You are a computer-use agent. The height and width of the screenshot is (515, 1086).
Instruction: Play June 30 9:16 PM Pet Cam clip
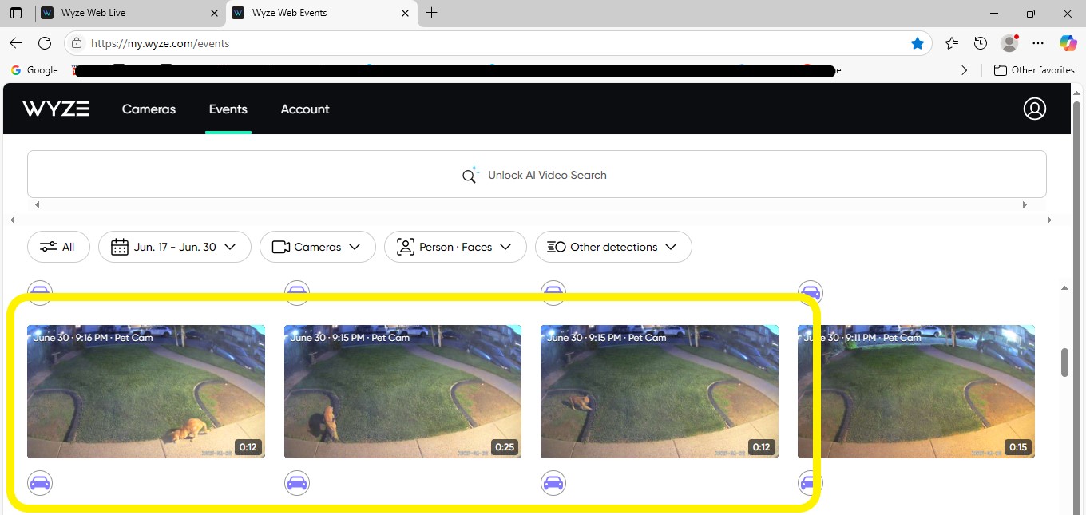146,391
